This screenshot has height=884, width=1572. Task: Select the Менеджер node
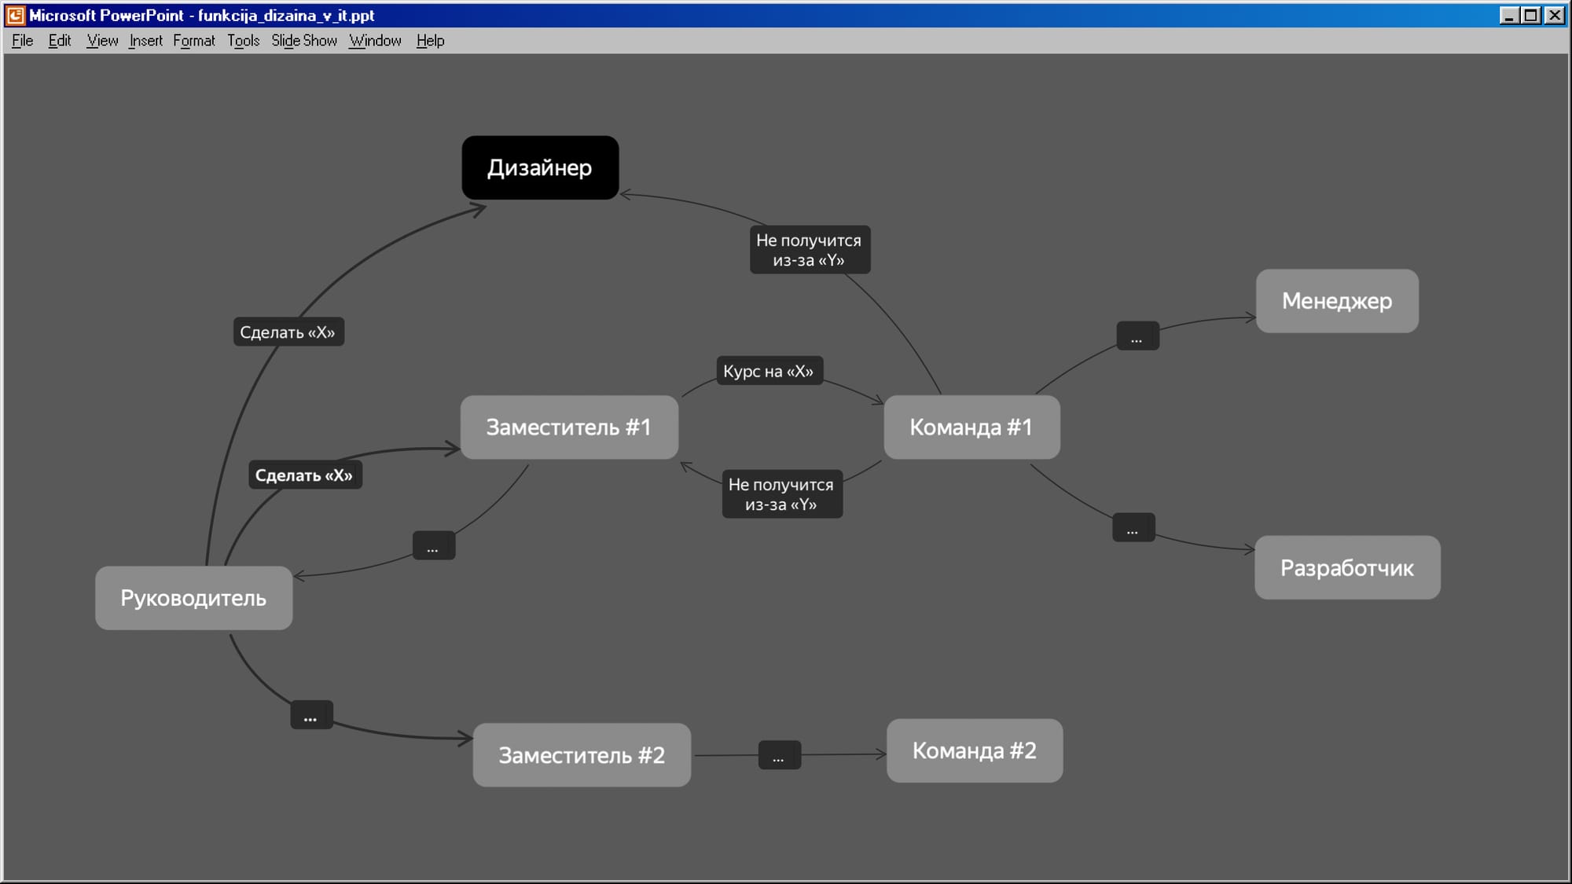tap(1337, 301)
